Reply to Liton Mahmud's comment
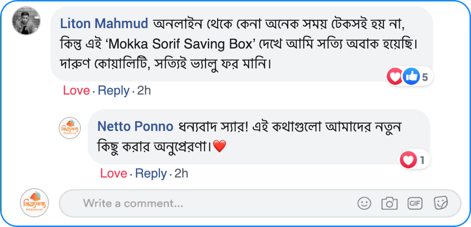471x227 pixels. coord(113,91)
